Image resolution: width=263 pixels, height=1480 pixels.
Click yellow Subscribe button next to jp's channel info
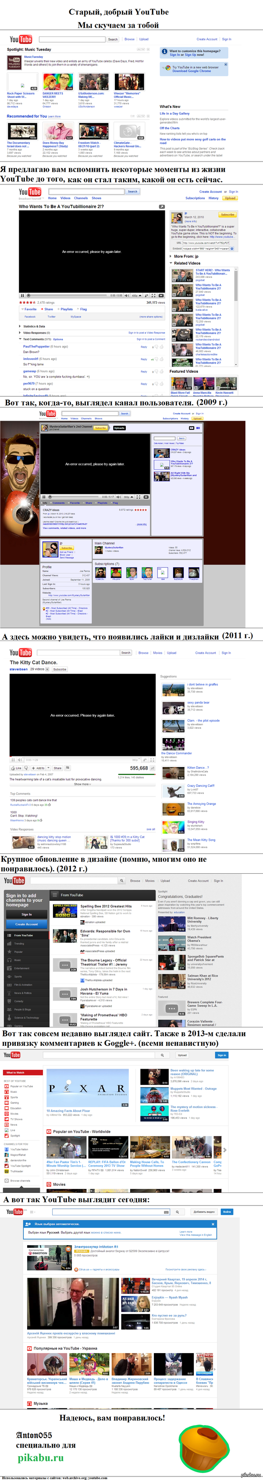(227, 214)
